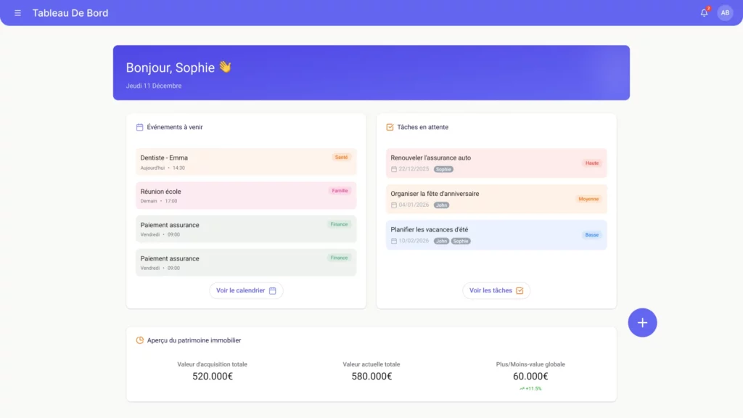The height and width of the screenshot is (418, 743).
Task: Click the Tâches en attente heading
Action: pos(423,127)
